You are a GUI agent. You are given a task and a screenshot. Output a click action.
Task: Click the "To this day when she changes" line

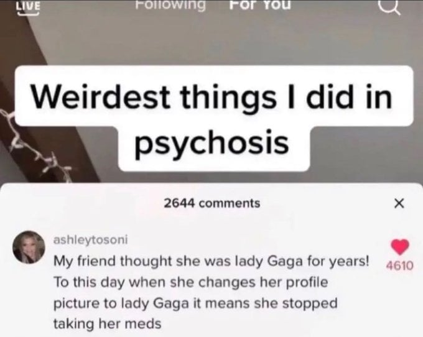[x=191, y=282]
